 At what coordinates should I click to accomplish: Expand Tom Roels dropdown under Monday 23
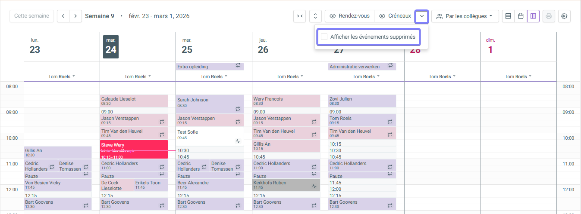[62, 76]
